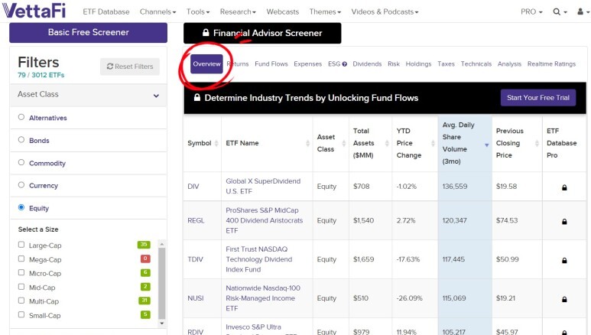Switch to the Risk tab
591x335 pixels.
click(394, 64)
